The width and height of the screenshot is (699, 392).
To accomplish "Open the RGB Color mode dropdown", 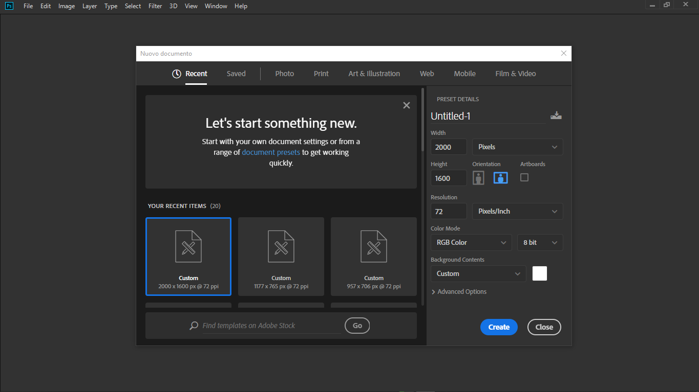I will click(471, 242).
